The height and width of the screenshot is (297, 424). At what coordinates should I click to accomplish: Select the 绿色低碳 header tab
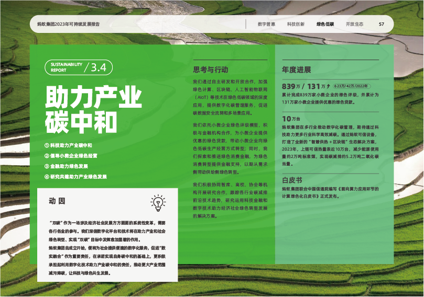(325, 24)
